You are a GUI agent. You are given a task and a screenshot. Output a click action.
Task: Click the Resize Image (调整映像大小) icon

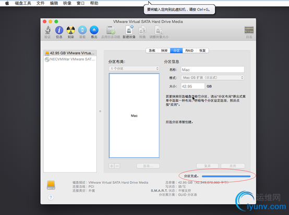159,30
